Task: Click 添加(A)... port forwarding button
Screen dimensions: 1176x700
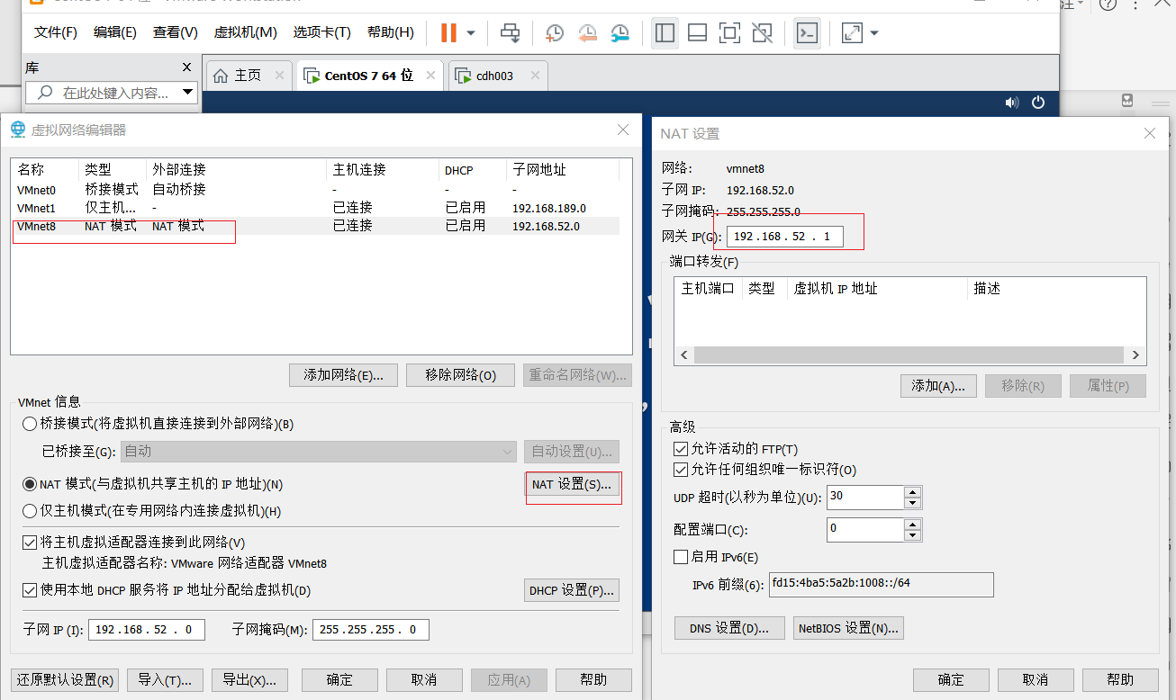Action: pos(938,386)
